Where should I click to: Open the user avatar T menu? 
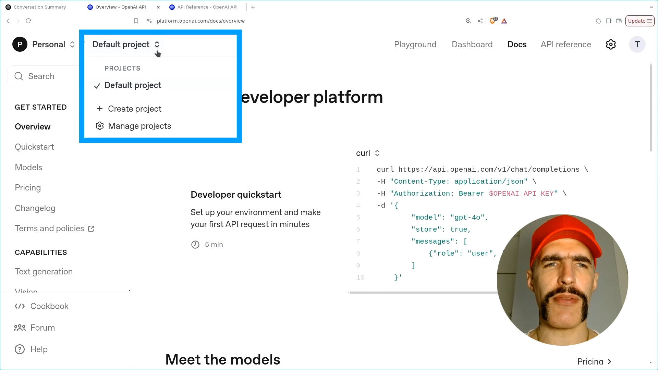pyautogui.click(x=637, y=45)
